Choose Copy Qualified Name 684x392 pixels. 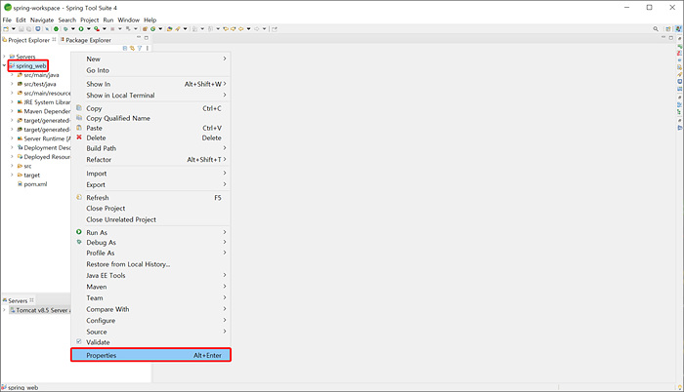pos(150,118)
